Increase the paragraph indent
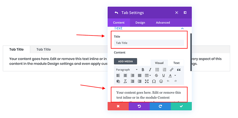The image size is (238, 118). 140,81
